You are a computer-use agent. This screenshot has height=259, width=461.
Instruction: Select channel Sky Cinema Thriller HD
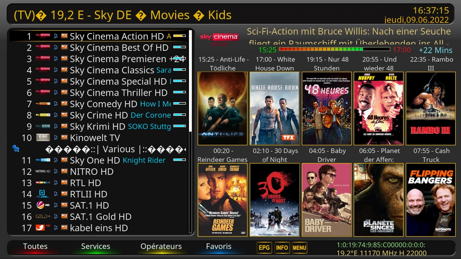[x=99, y=92]
